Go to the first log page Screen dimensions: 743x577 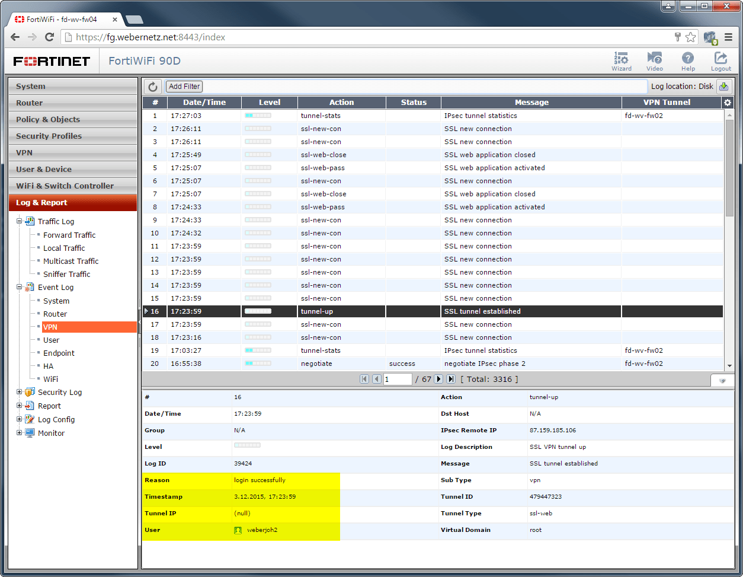pyautogui.click(x=364, y=379)
